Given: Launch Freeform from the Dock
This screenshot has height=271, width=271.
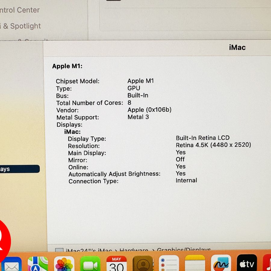Looking at the screenshot, I should point(221,263).
